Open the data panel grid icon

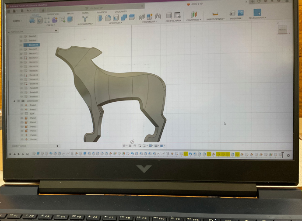(9, 11)
